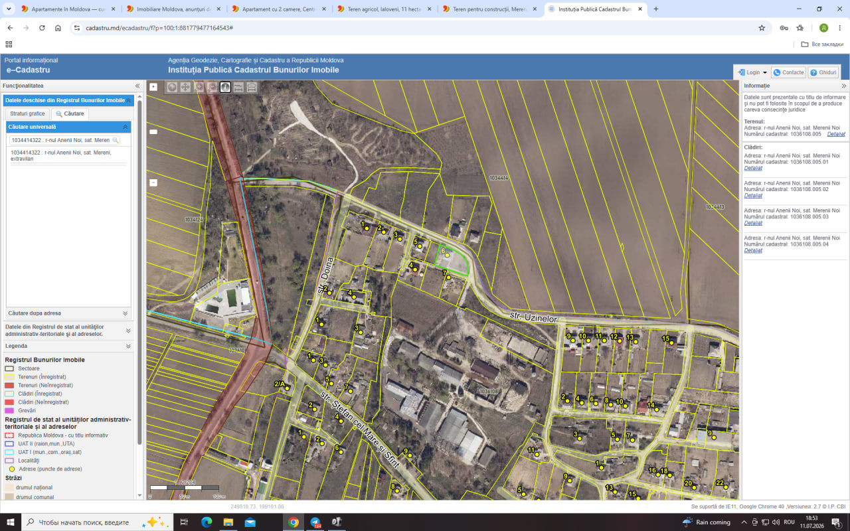Switch to the Teren agricol, Ialoveni browser tab
The width and height of the screenshot is (850, 531).
point(386,9)
